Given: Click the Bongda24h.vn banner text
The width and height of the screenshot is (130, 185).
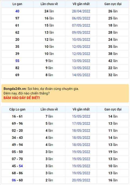Looking at the screenshot, I should pyautogui.click(x=15, y=89).
